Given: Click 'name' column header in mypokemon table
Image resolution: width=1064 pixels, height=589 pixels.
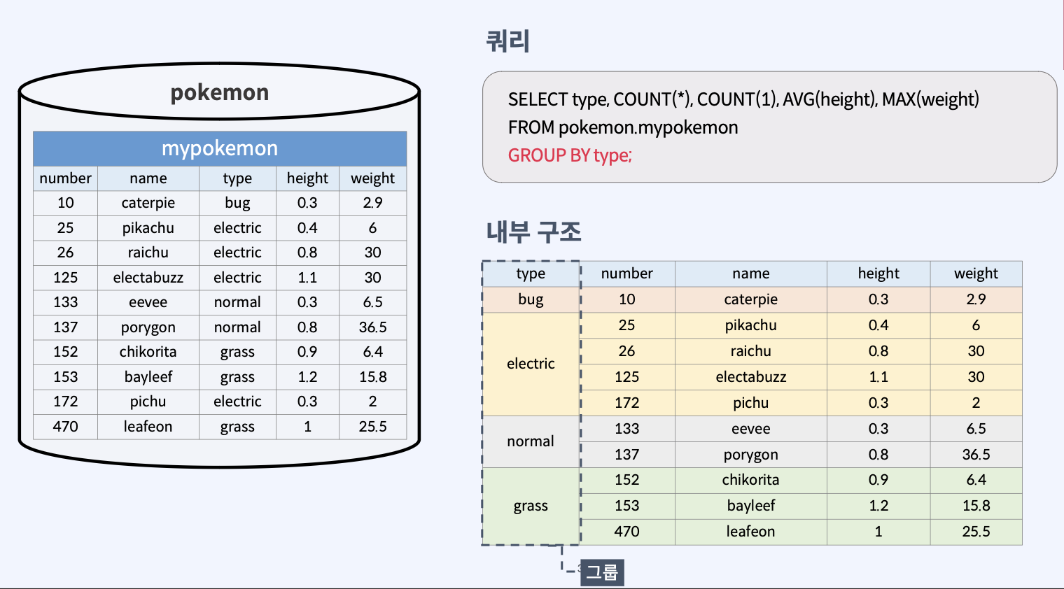Looking at the screenshot, I should coord(148,178).
